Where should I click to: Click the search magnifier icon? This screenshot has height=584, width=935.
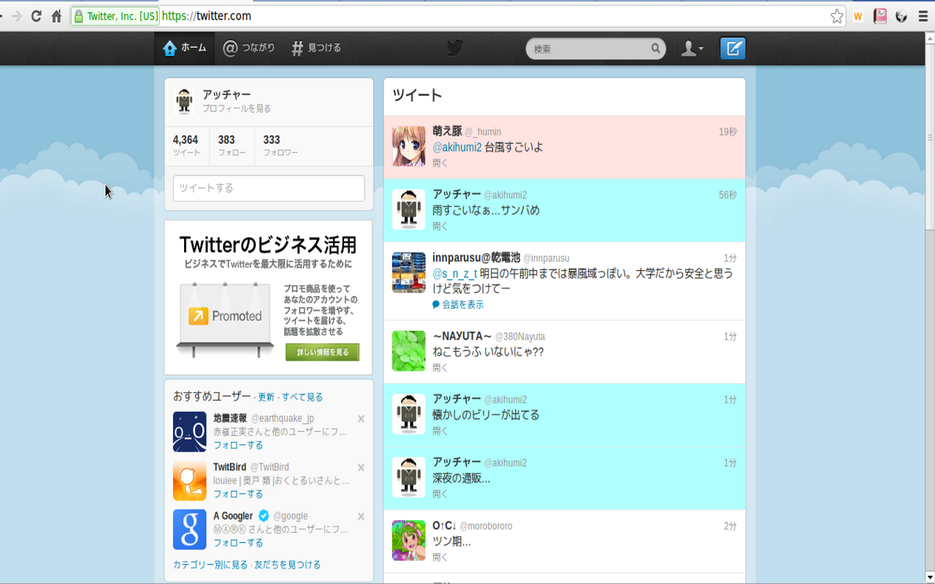tap(656, 49)
